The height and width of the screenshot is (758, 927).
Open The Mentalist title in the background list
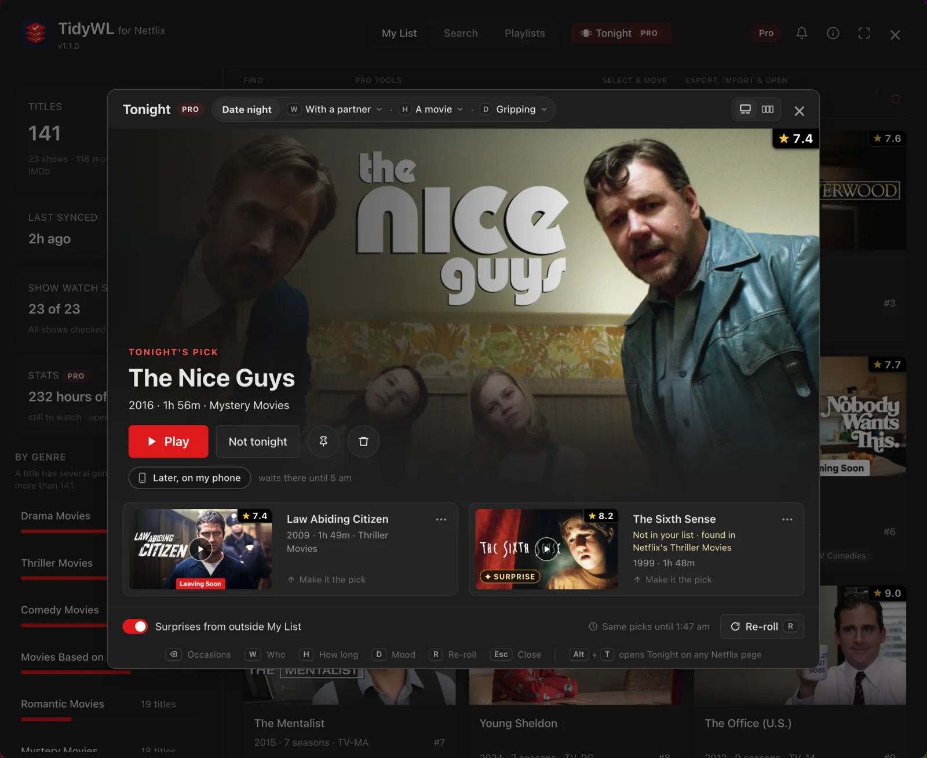pos(289,723)
